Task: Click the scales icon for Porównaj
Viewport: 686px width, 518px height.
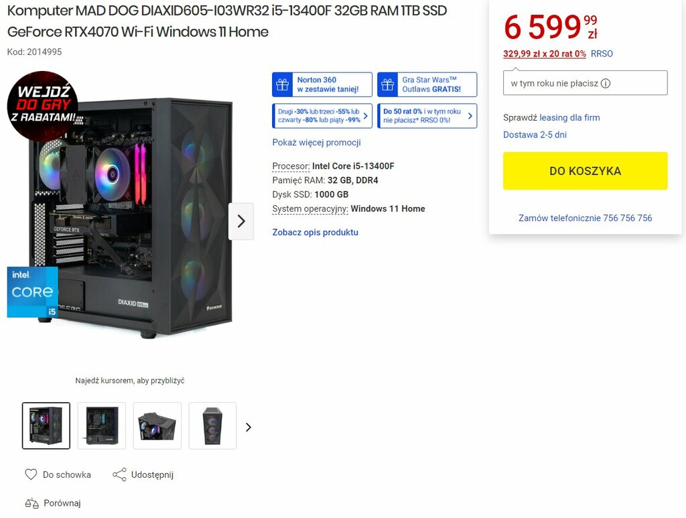Action: click(31, 503)
